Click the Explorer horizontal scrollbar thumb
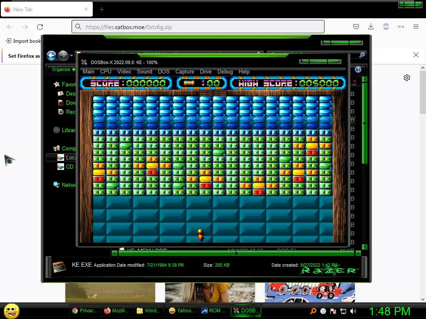 (236, 253)
